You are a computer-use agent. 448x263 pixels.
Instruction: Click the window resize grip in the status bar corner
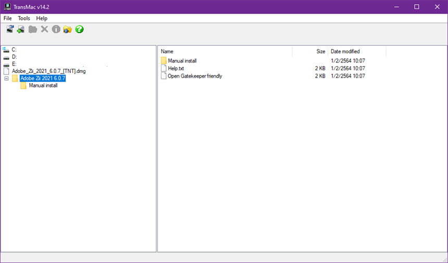click(x=444, y=259)
